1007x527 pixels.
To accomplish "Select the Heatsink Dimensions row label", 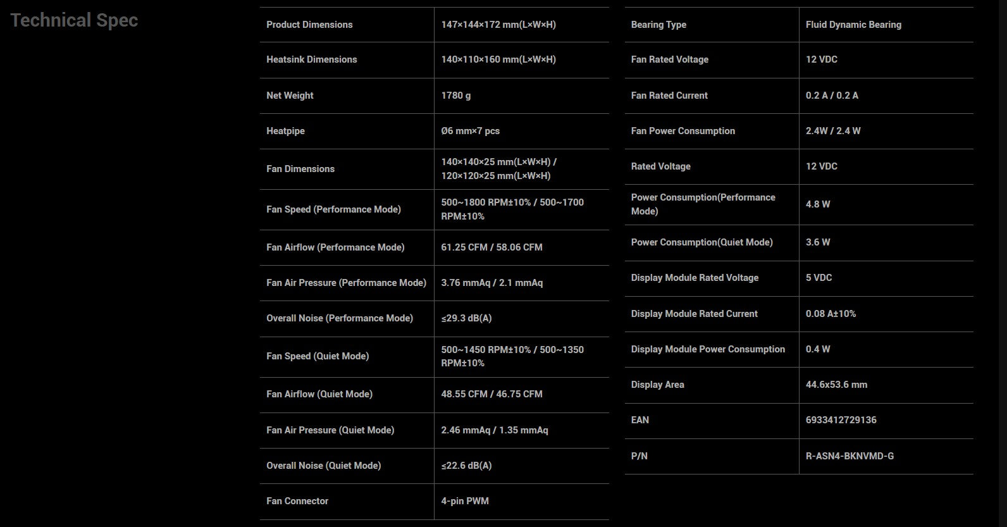I will coord(311,59).
